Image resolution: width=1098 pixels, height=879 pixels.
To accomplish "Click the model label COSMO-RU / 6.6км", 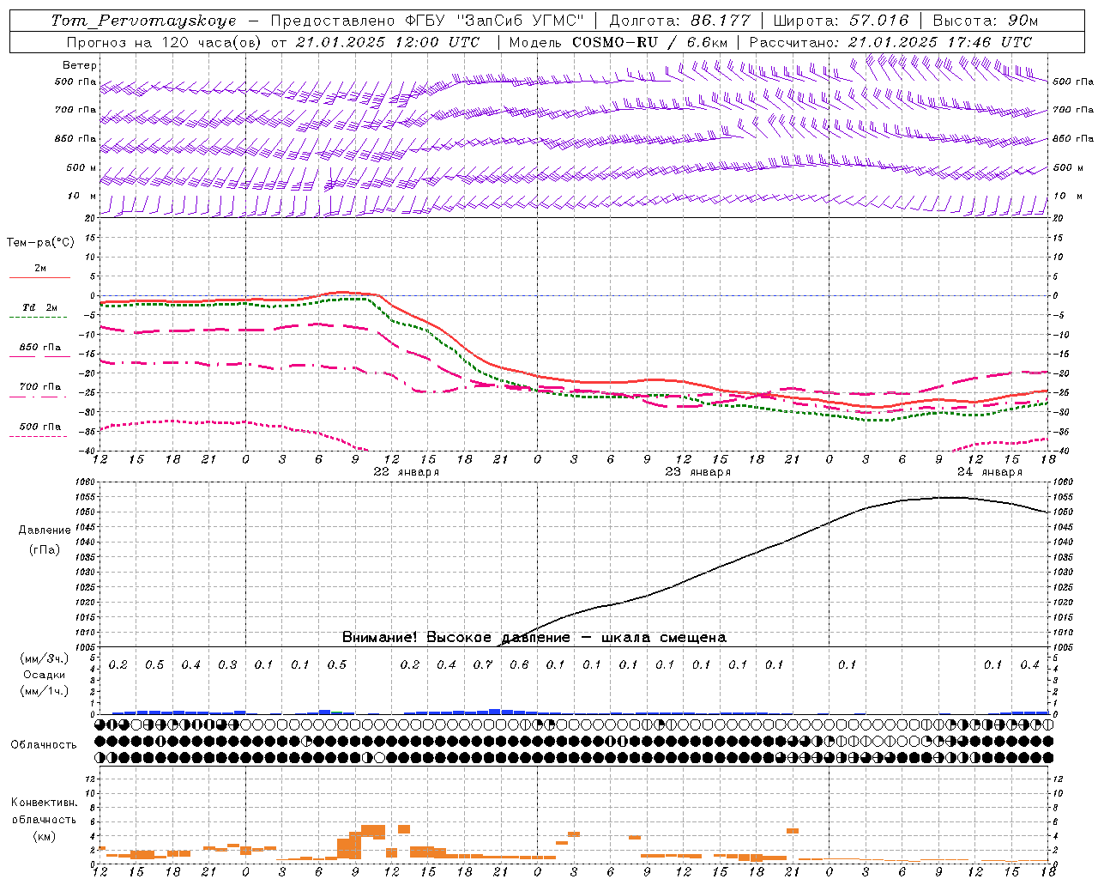I will (649, 42).
